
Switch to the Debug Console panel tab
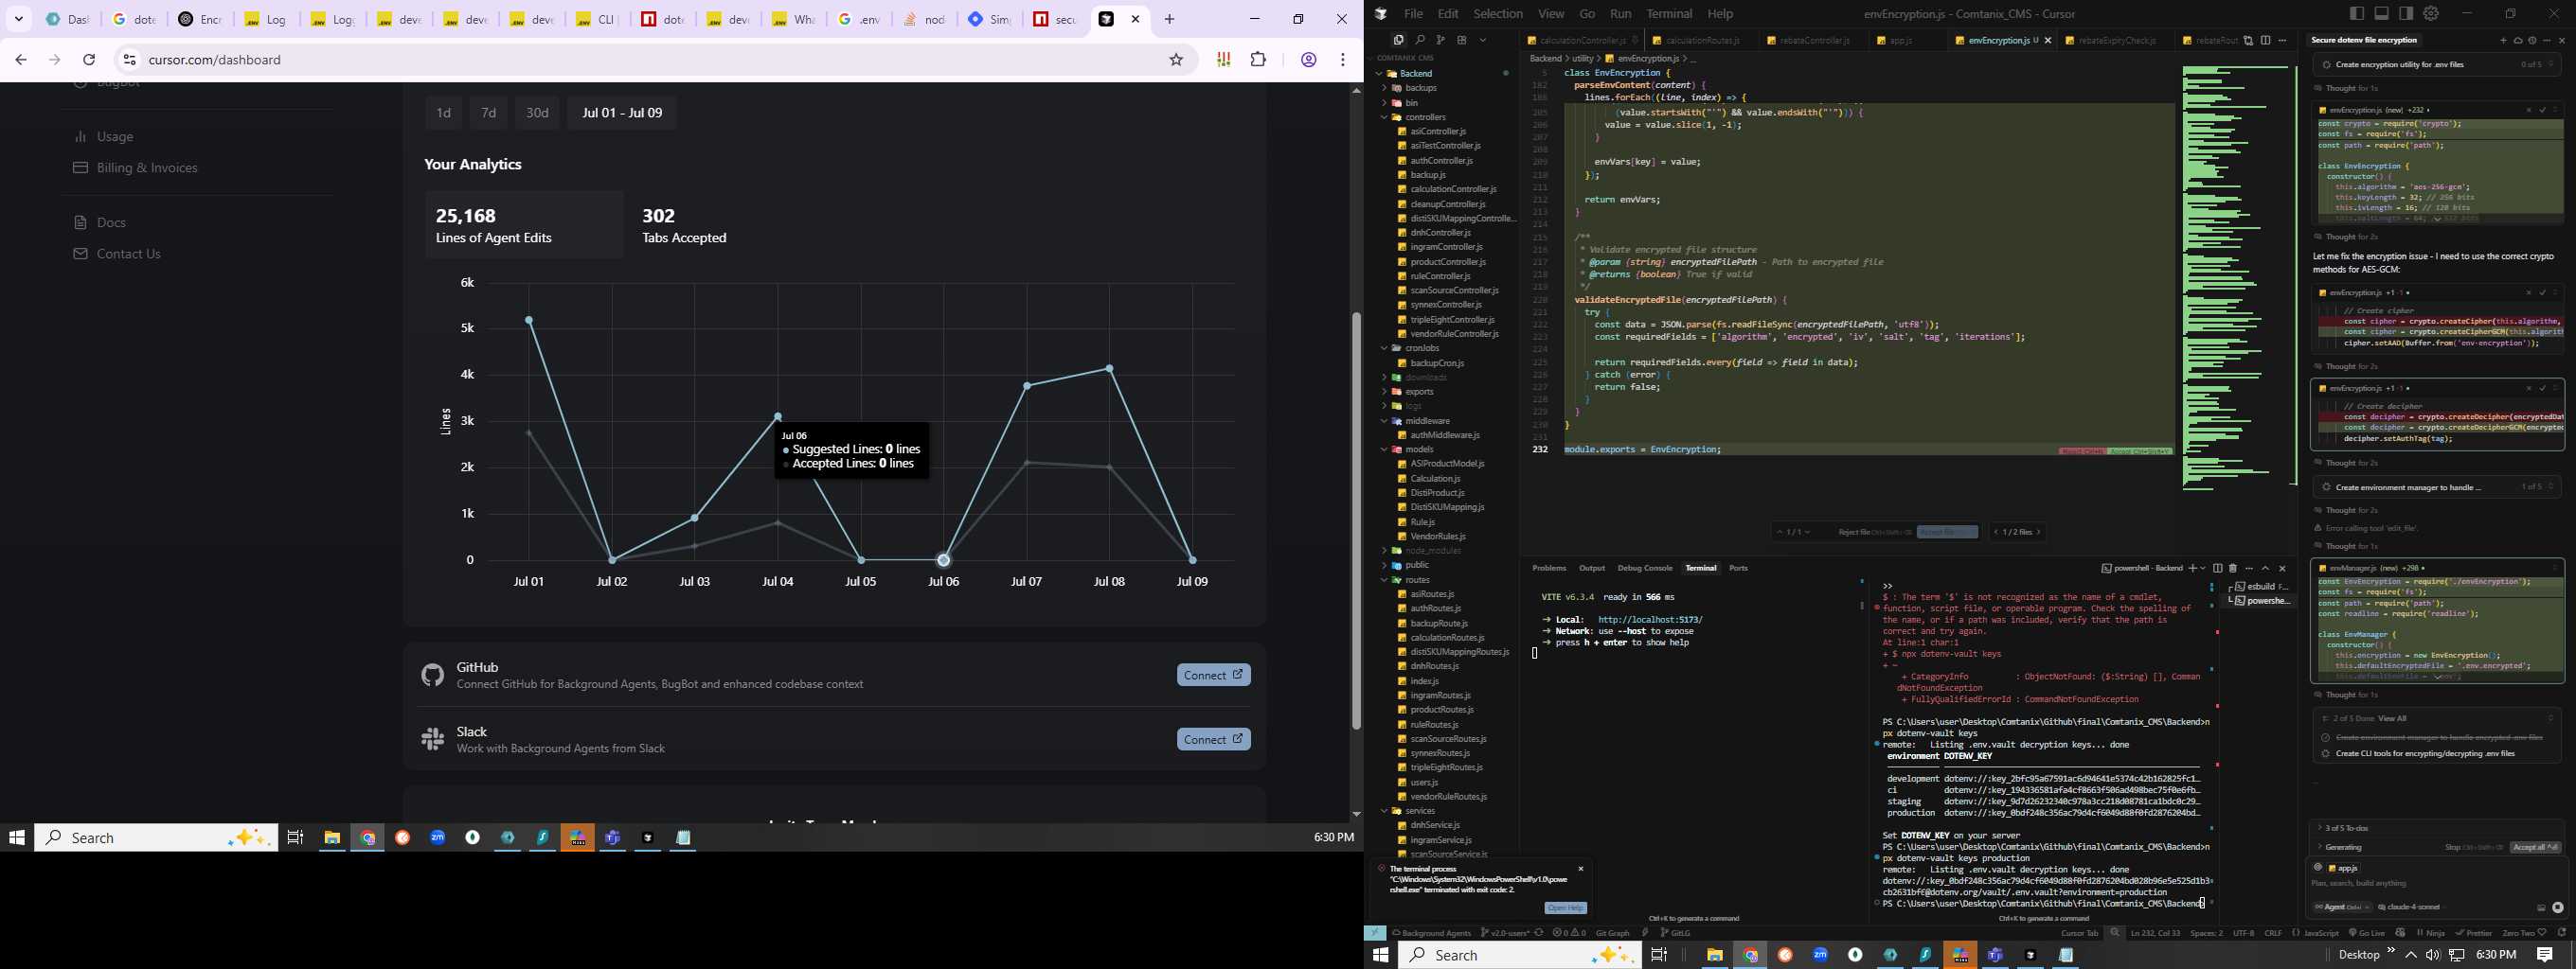click(x=1645, y=568)
